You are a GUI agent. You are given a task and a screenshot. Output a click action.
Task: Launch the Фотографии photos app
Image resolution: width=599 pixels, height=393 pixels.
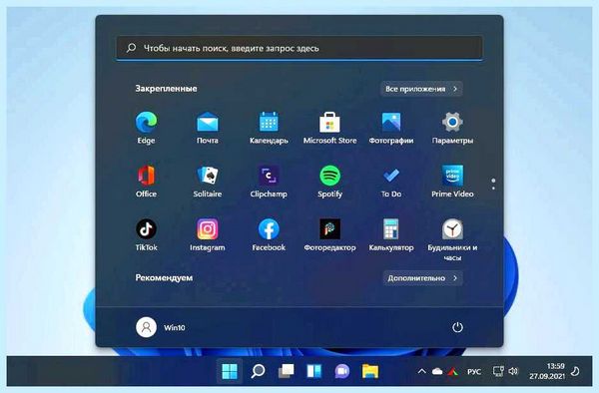point(391,128)
